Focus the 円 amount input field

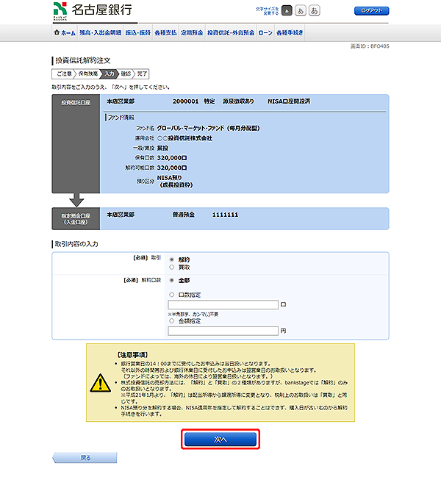pyautogui.click(x=223, y=331)
